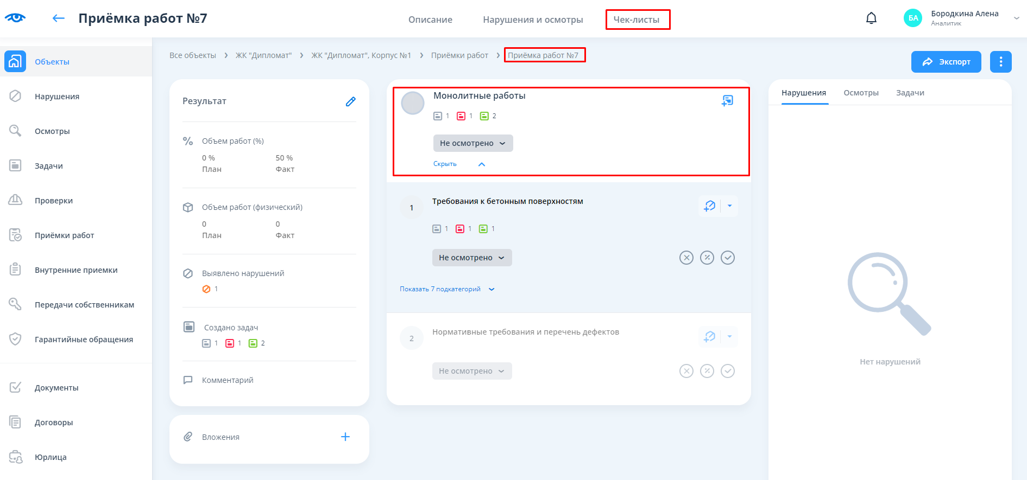Mark item 1 as rejected with the X circle
Image resolution: width=1027 pixels, height=480 pixels.
[686, 258]
